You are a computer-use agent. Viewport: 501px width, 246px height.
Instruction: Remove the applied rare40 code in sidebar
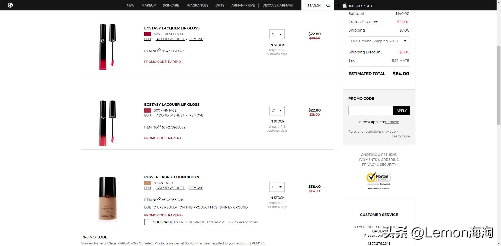pyautogui.click(x=392, y=122)
